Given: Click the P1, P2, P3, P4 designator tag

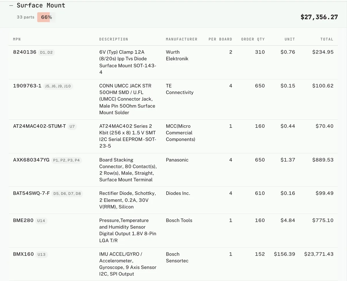Looking at the screenshot, I should click(x=67, y=160).
